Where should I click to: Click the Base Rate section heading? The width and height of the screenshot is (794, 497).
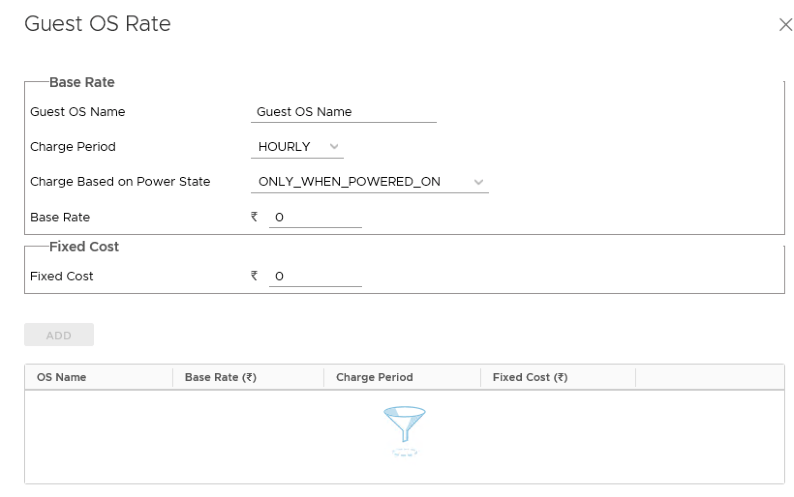pyautogui.click(x=82, y=82)
